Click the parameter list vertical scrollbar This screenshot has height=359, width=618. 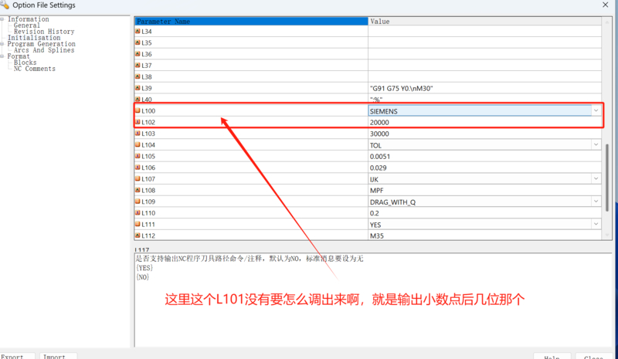pos(607,178)
